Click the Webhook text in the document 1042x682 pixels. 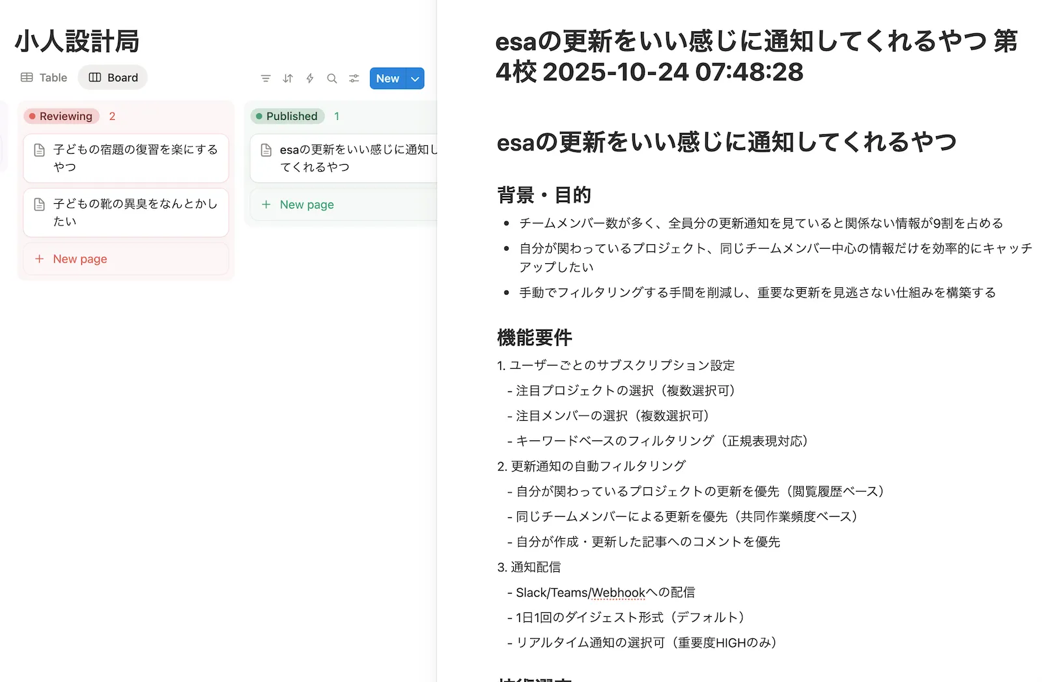(x=618, y=593)
